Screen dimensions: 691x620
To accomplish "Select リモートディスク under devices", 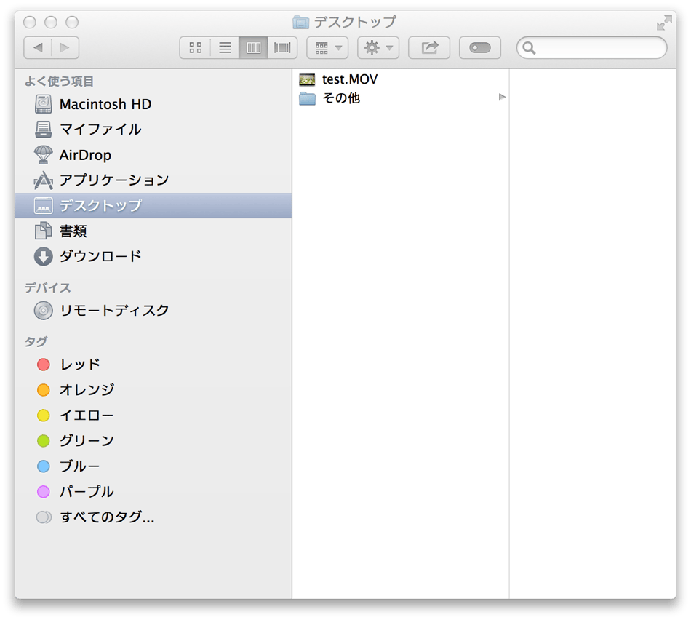I will pyautogui.click(x=113, y=310).
